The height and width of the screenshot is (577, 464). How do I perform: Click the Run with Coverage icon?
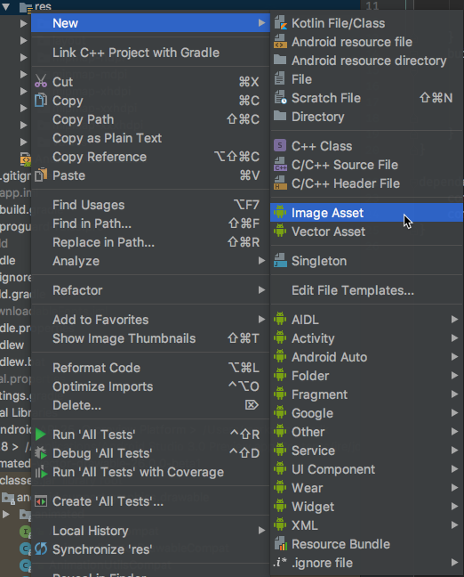coord(41,472)
